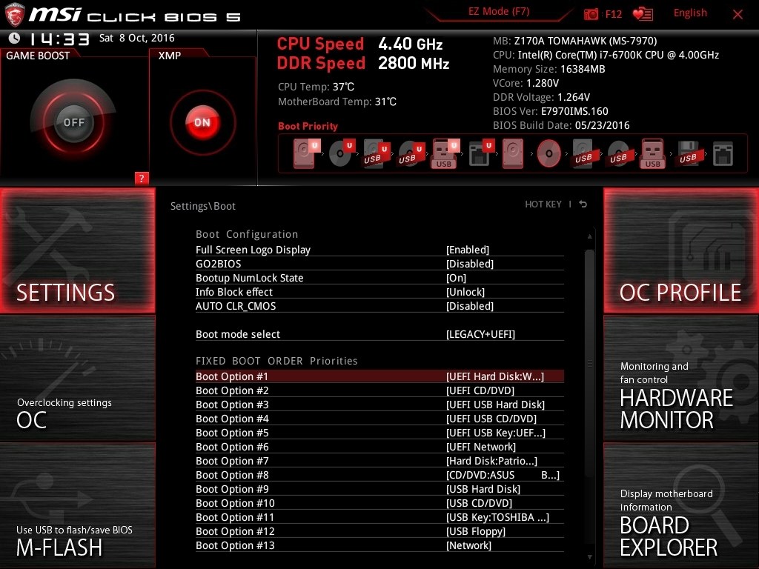The image size is (759, 569).
Task: Click the legacy USB Hard Disk boot icon
Action: pos(583,154)
